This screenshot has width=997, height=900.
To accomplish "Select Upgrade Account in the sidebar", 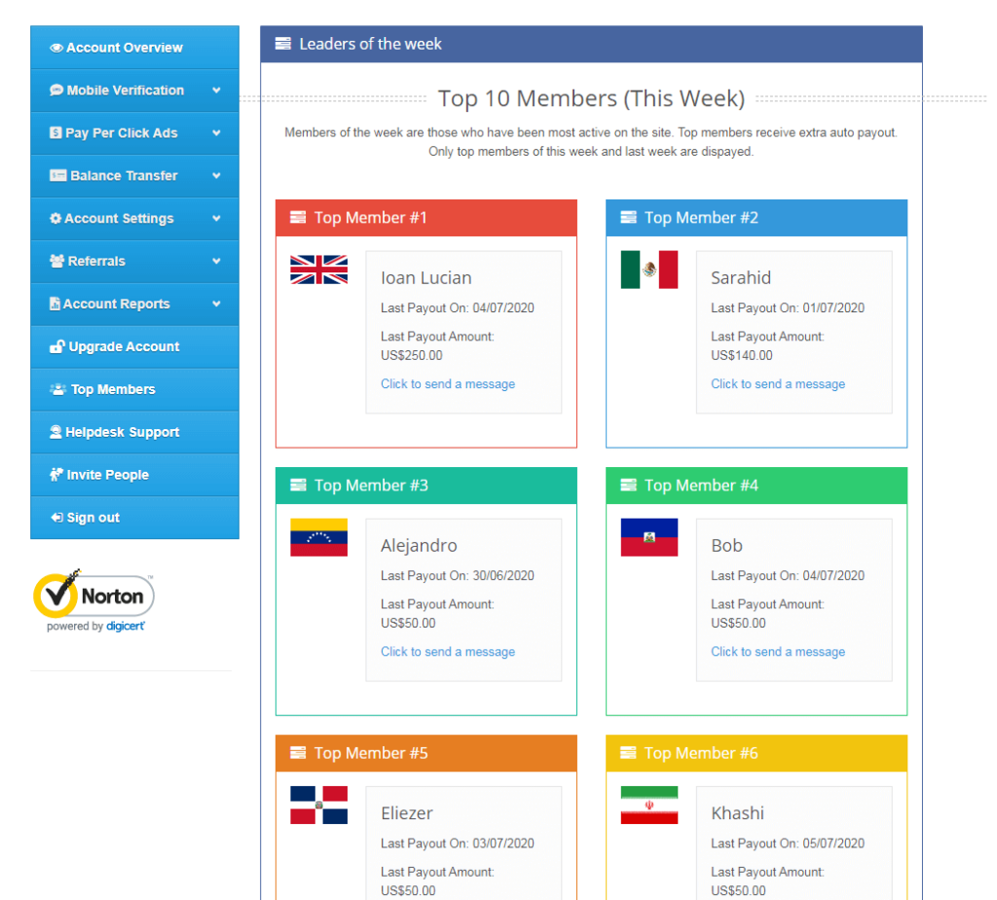I will pos(124,346).
